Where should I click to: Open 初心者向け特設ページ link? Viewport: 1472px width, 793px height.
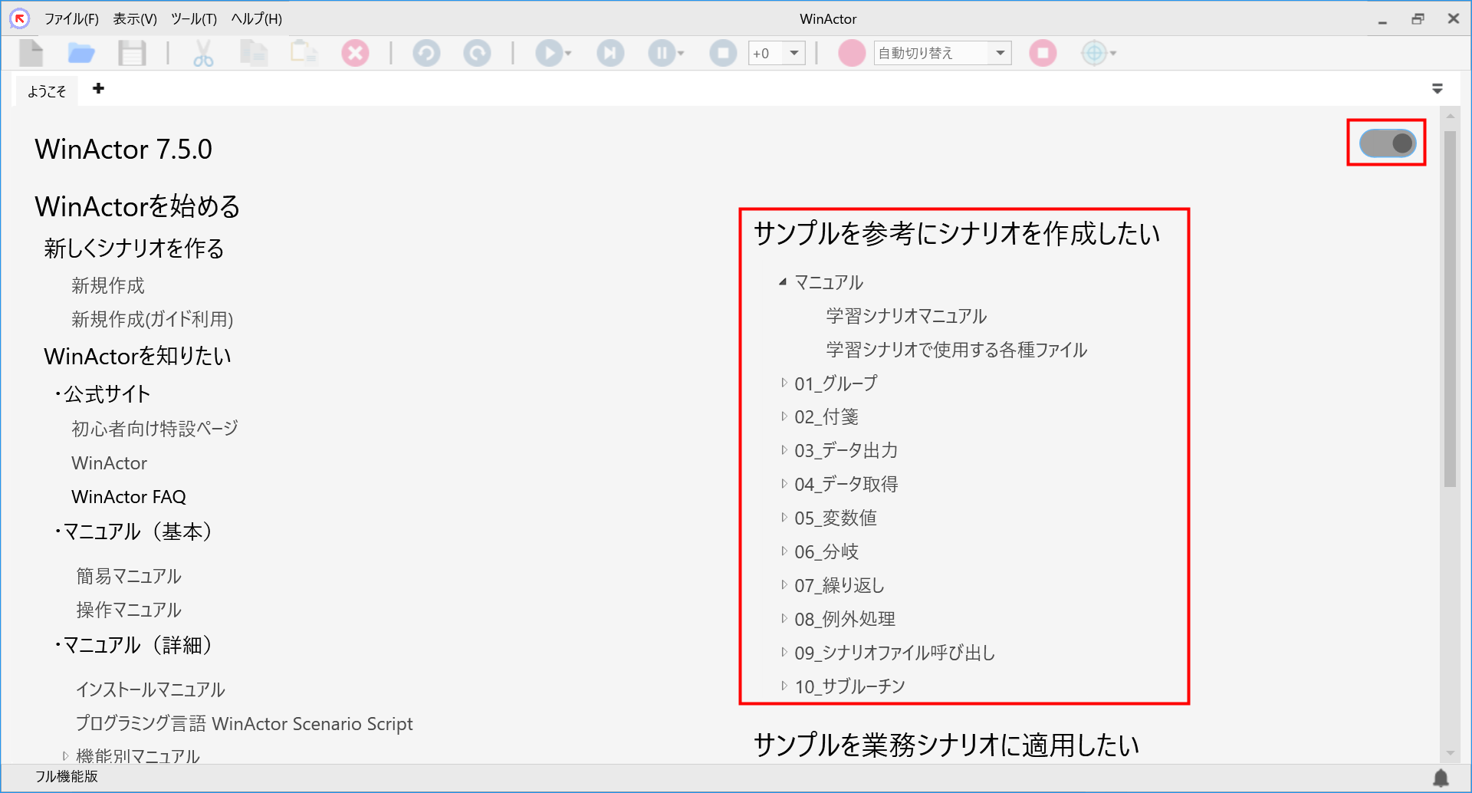(155, 428)
